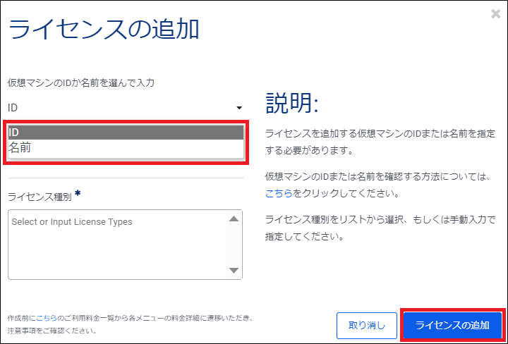Viewport: 508px width, 344px height.
Task: Click the ライセンスの追加 dialog title heading
Action: (104, 30)
